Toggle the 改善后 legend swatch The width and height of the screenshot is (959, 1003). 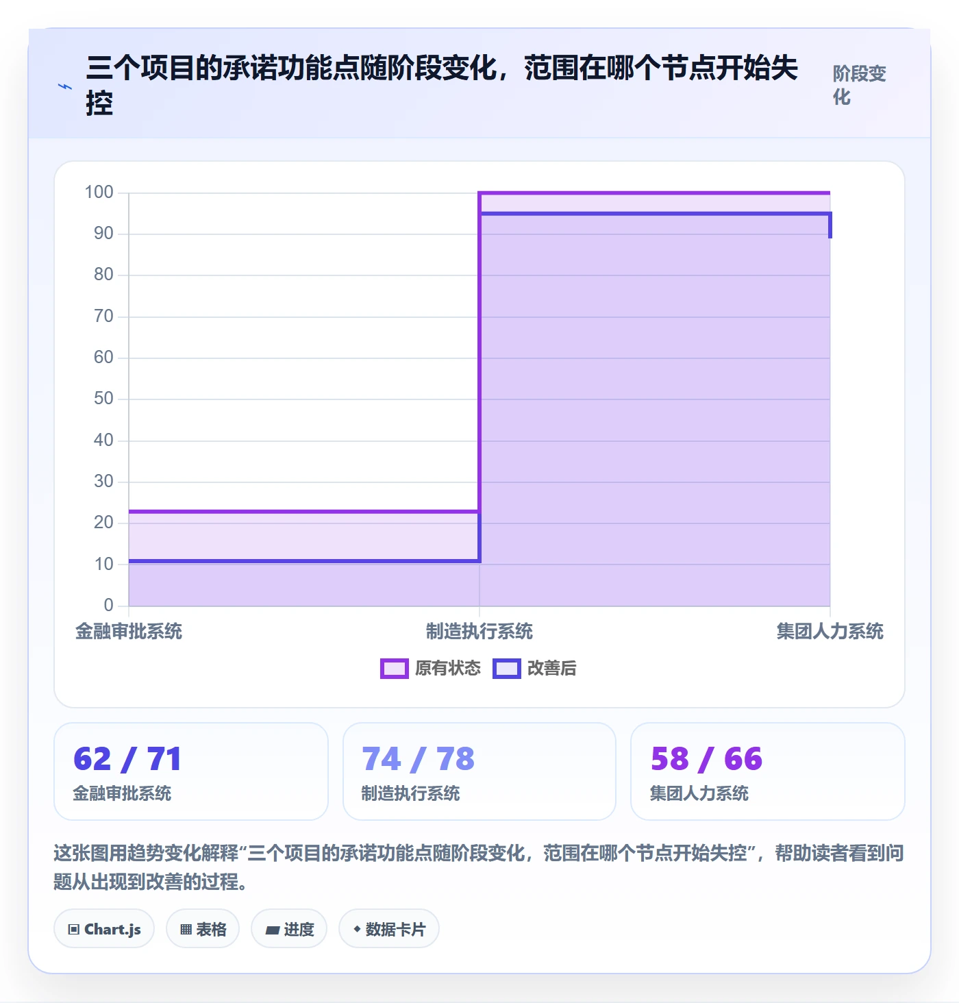coord(507,669)
